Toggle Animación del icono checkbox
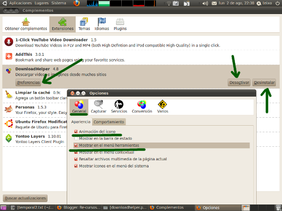The height and width of the screenshot is (211, 282). [76, 131]
